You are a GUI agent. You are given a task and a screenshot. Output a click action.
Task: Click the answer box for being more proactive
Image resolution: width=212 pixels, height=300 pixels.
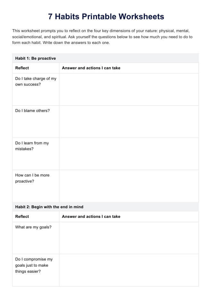129,186
